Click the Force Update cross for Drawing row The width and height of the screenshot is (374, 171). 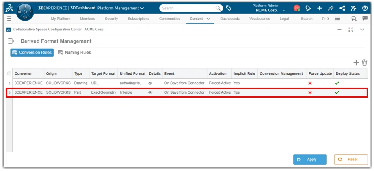310,83
